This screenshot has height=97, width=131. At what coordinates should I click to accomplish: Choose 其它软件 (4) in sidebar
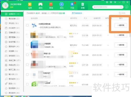pos(12,93)
